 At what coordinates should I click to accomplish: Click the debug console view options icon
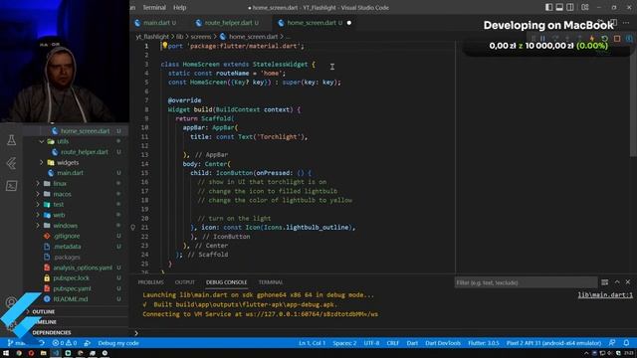click(605, 282)
